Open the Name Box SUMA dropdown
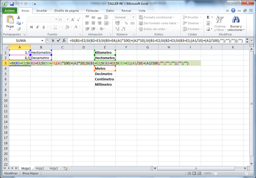256x178 pixels. (x=42, y=40)
